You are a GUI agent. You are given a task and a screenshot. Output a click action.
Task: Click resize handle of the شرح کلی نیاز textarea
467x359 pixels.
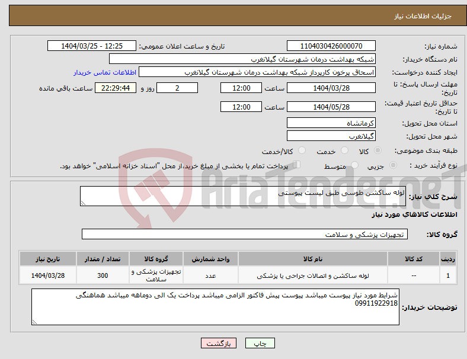pos(83,203)
